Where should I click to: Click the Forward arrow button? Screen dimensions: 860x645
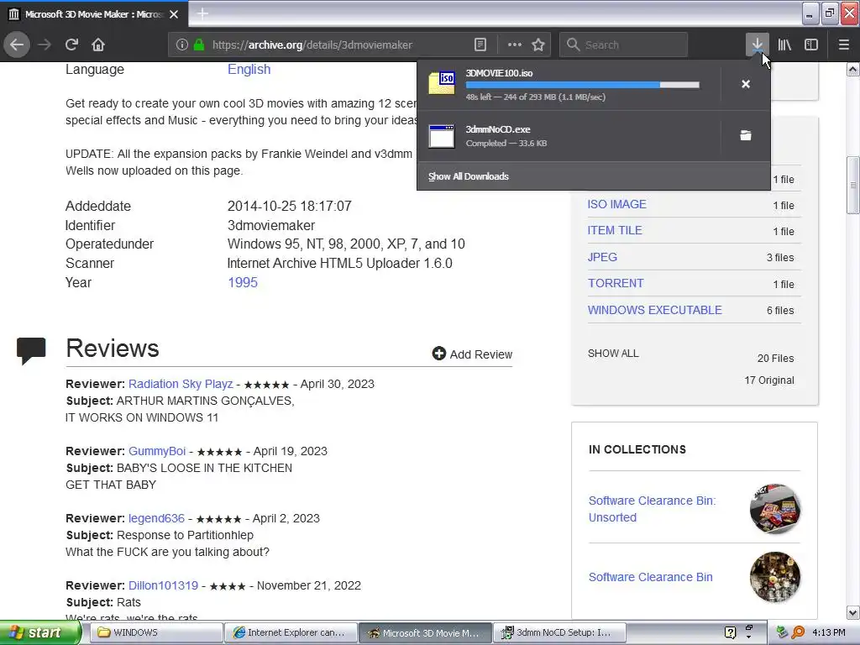[x=45, y=45]
